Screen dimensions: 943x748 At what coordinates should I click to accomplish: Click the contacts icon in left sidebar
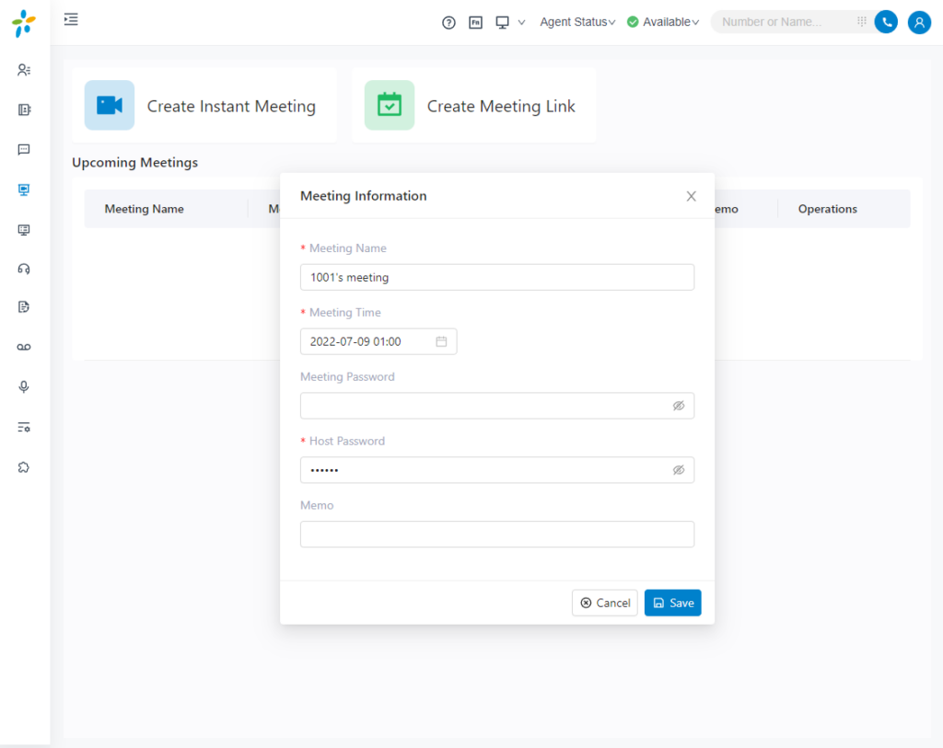point(24,70)
